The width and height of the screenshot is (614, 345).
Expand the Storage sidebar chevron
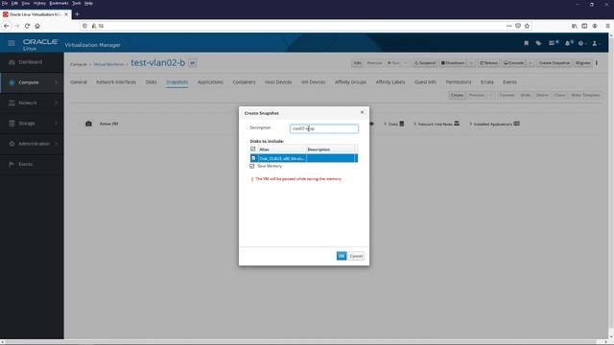pyautogui.click(x=56, y=124)
